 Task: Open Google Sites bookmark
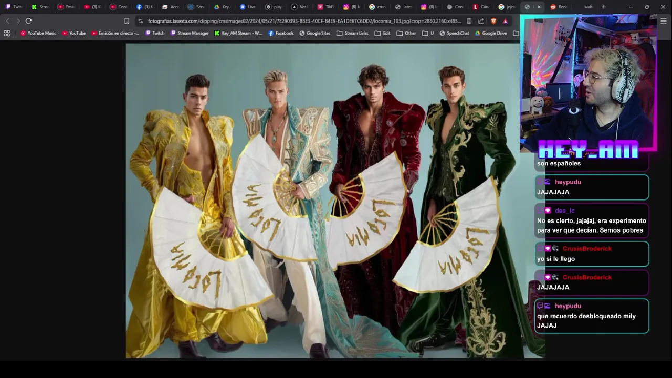pyautogui.click(x=315, y=33)
